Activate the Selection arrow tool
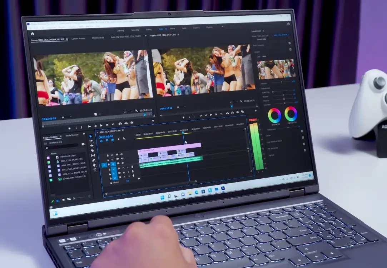 (x=91, y=136)
